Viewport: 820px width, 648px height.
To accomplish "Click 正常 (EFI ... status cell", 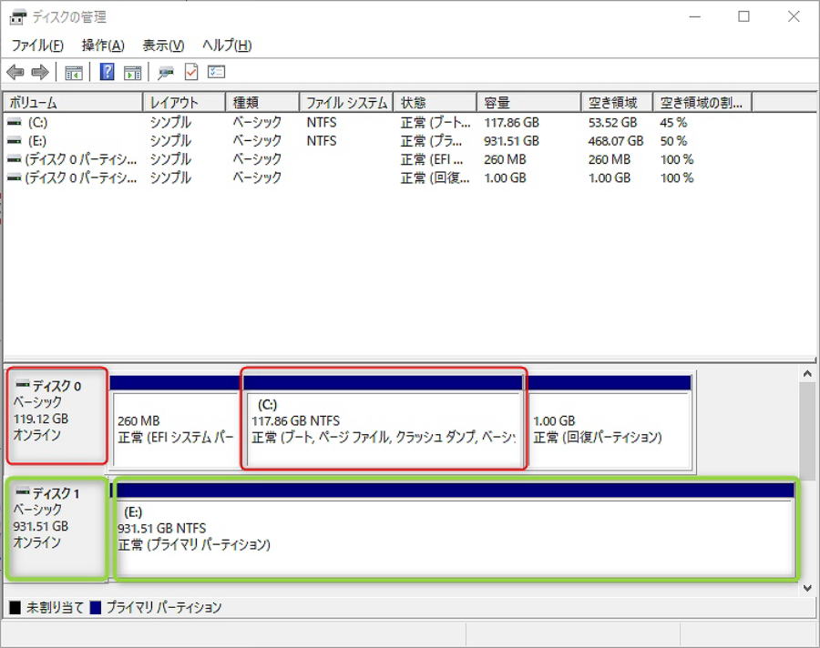I will pyautogui.click(x=432, y=159).
